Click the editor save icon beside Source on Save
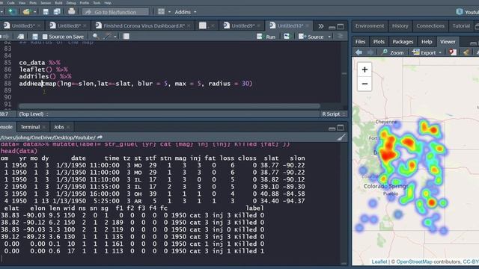Viewport: 479px width, 269px height. [35, 37]
